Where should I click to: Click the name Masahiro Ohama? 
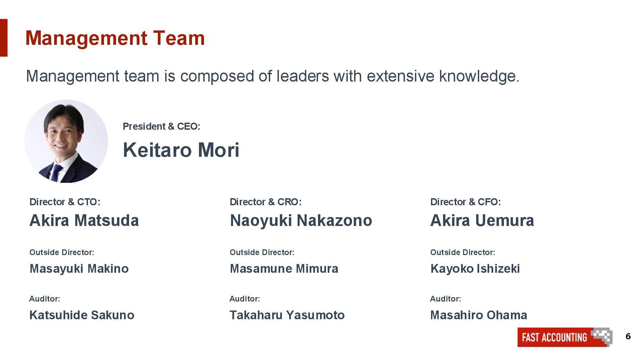click(478, 315)
